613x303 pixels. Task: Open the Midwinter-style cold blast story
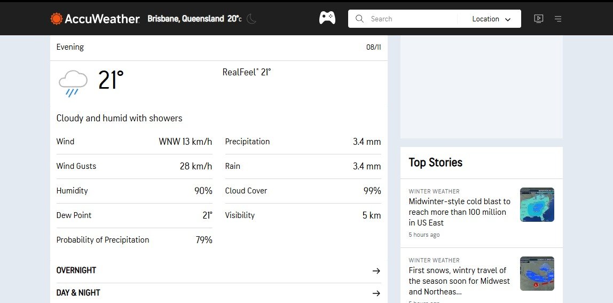click(x=459, y=212)
